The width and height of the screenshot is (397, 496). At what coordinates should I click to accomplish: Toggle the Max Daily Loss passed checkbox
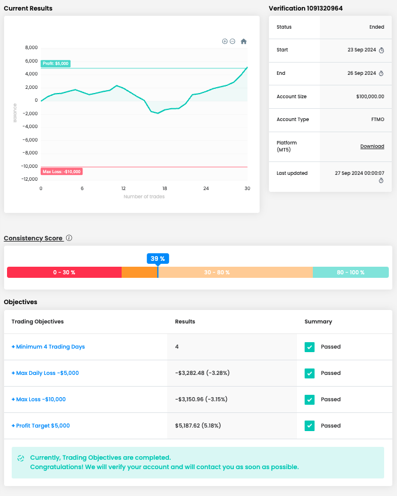309,373
